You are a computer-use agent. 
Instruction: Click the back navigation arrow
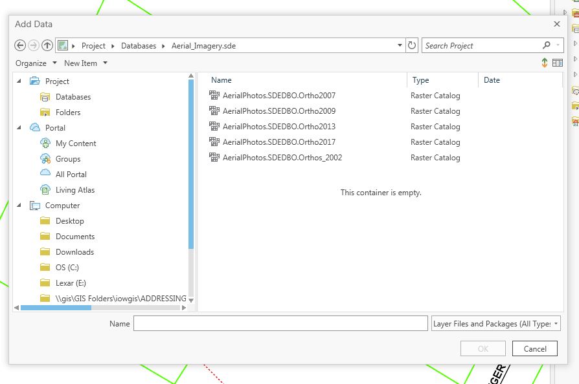pos(20,45)
